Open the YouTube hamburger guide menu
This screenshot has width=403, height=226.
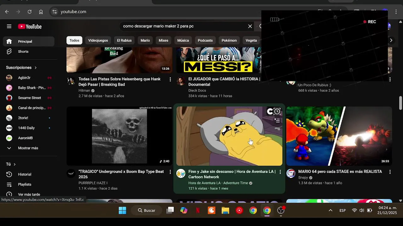point(9,26)
